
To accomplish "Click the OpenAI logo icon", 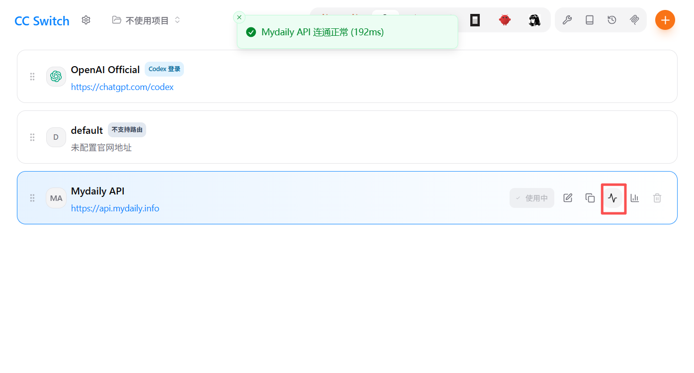I will point(56,77).
